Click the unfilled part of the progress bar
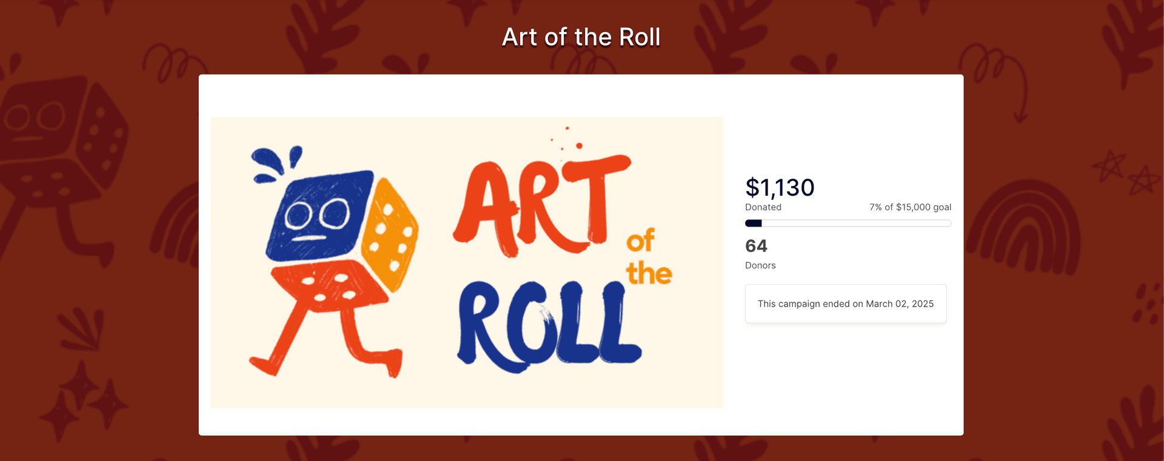1164x461 pixels. (x=855, y=224)
